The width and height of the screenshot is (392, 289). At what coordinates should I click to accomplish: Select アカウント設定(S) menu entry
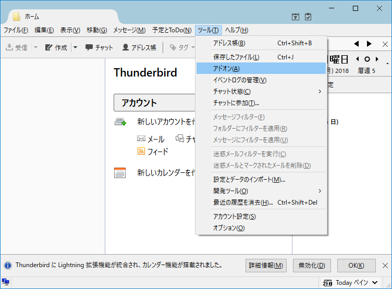pos(261,216)
